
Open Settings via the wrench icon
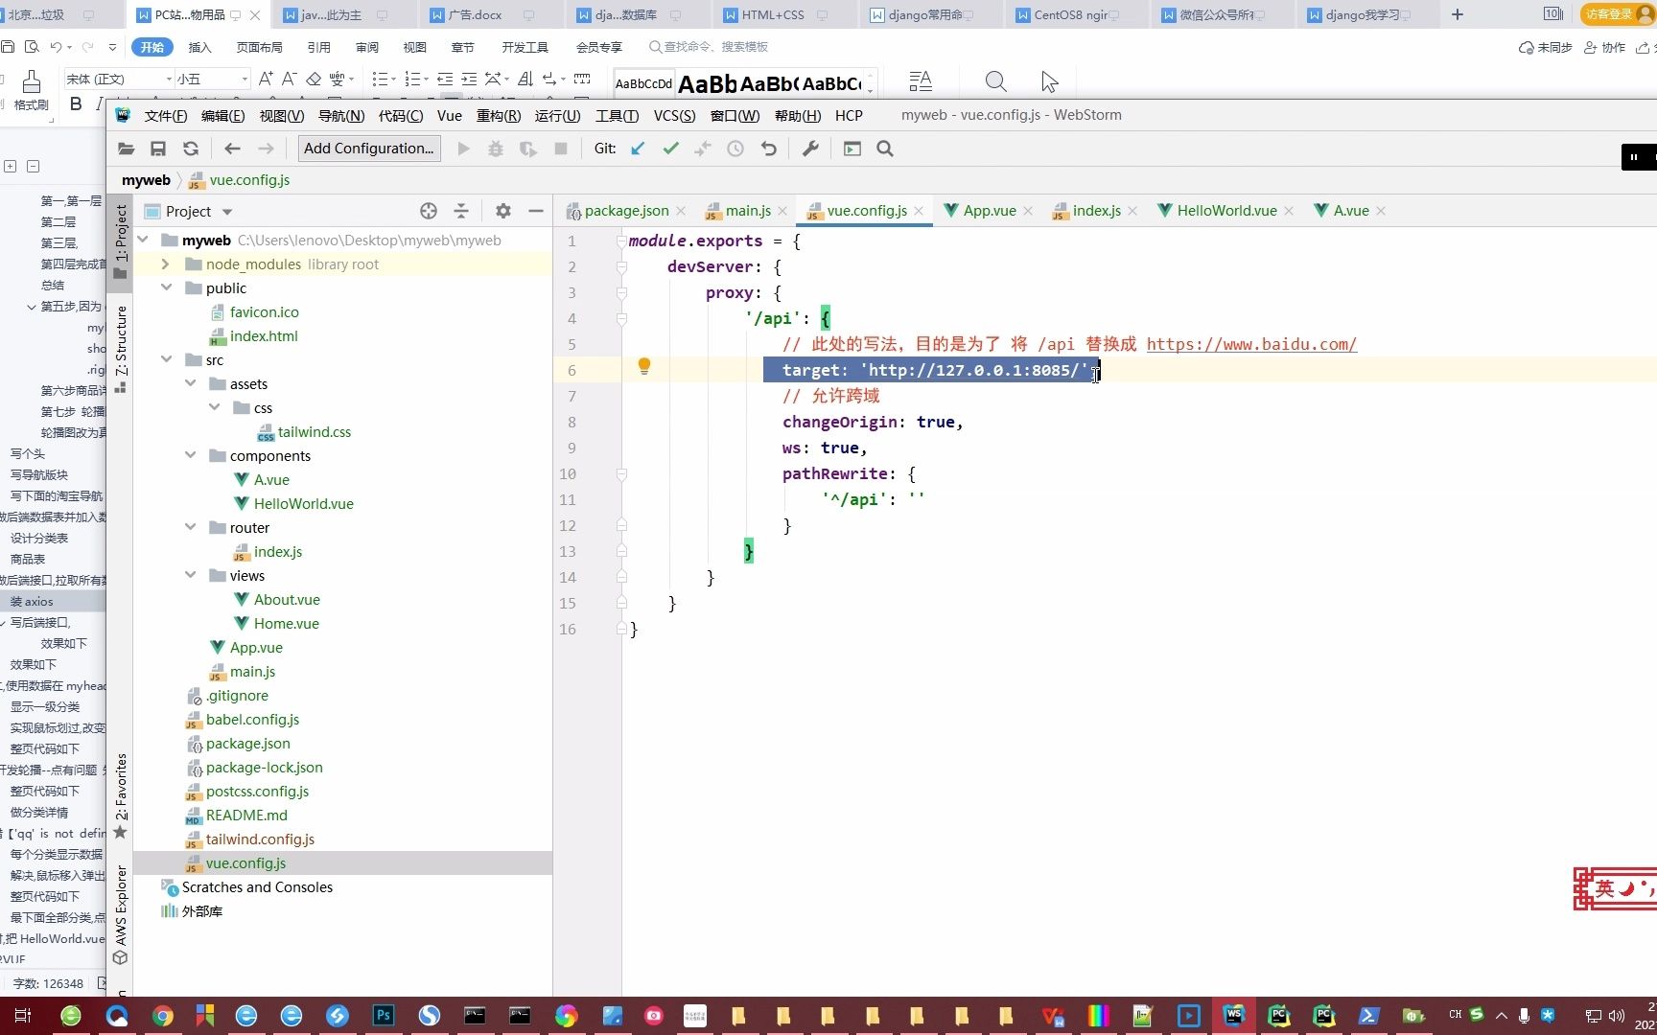point(810,149)
